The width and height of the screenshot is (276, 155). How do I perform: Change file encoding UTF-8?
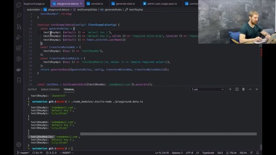tap(189, 153)
